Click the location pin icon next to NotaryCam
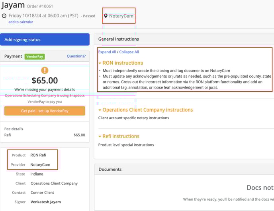 (x=106, y=16)
